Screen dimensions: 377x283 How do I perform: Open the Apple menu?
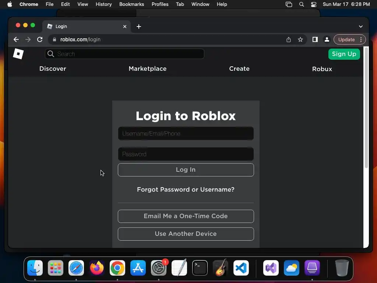coord(10,4)
